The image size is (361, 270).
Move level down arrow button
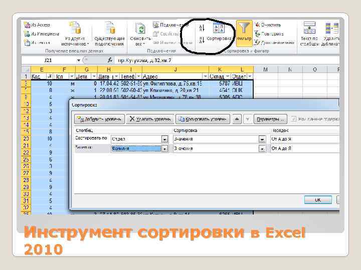pyautogui.click(x=248, y=119)
